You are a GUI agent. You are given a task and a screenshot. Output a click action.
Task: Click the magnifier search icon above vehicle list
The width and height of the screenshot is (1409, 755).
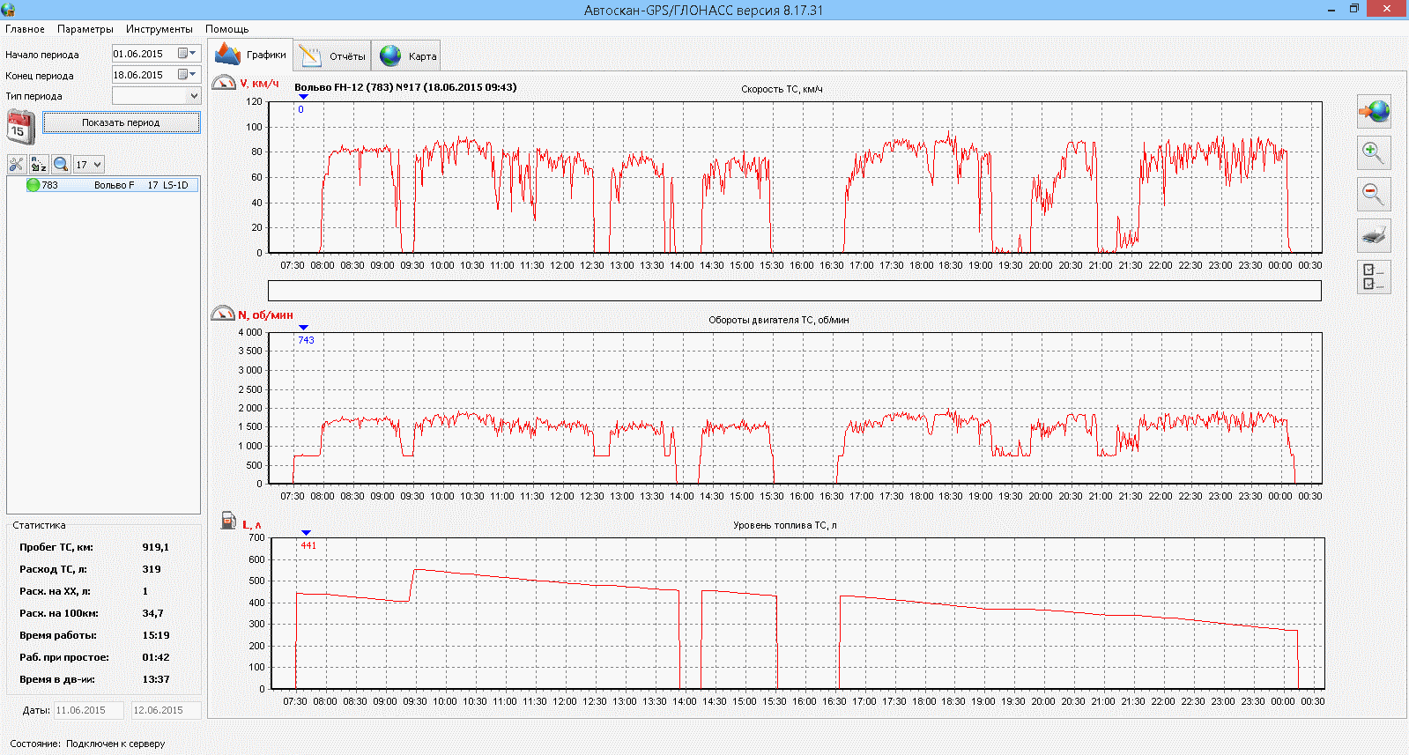point(61,164)
